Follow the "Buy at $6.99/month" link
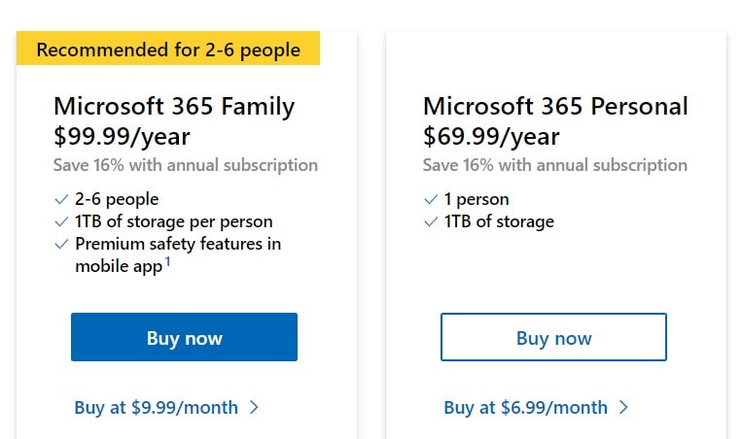 click(525, 408)
